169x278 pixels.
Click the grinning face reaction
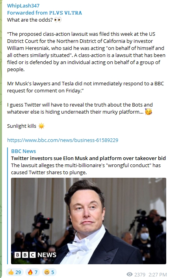47,272
